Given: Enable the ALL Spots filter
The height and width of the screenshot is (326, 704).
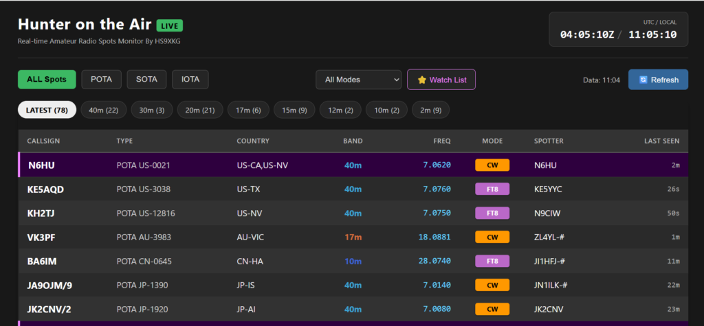Looking at the screenshot, I should [47, 79].
